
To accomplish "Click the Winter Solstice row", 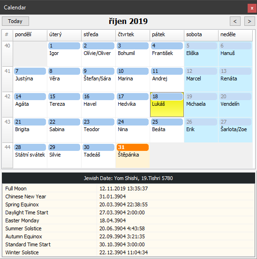I will 128,252.
